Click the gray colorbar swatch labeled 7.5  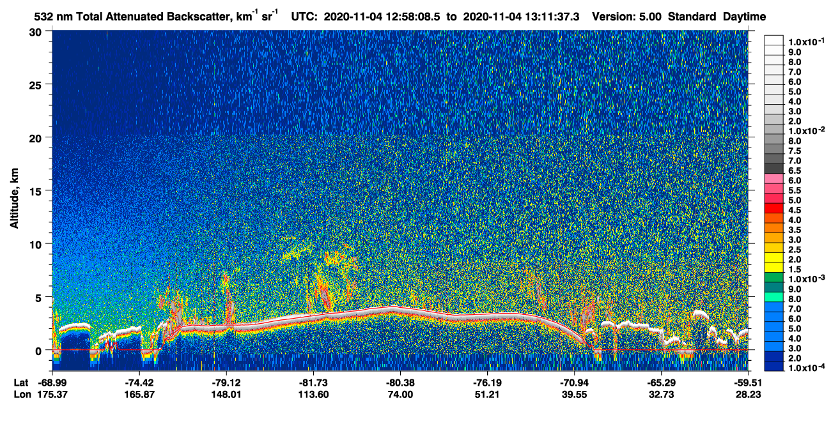tap(773, 150)
